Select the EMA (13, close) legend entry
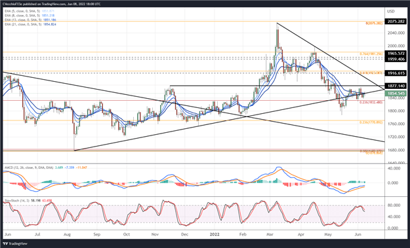 (x=30, y=20)
